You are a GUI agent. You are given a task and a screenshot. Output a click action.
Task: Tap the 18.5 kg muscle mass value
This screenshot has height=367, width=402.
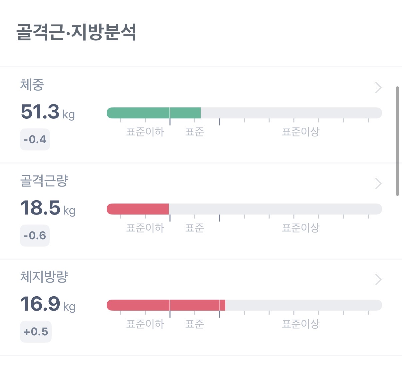pyautogui.click(x=48, y=208)
